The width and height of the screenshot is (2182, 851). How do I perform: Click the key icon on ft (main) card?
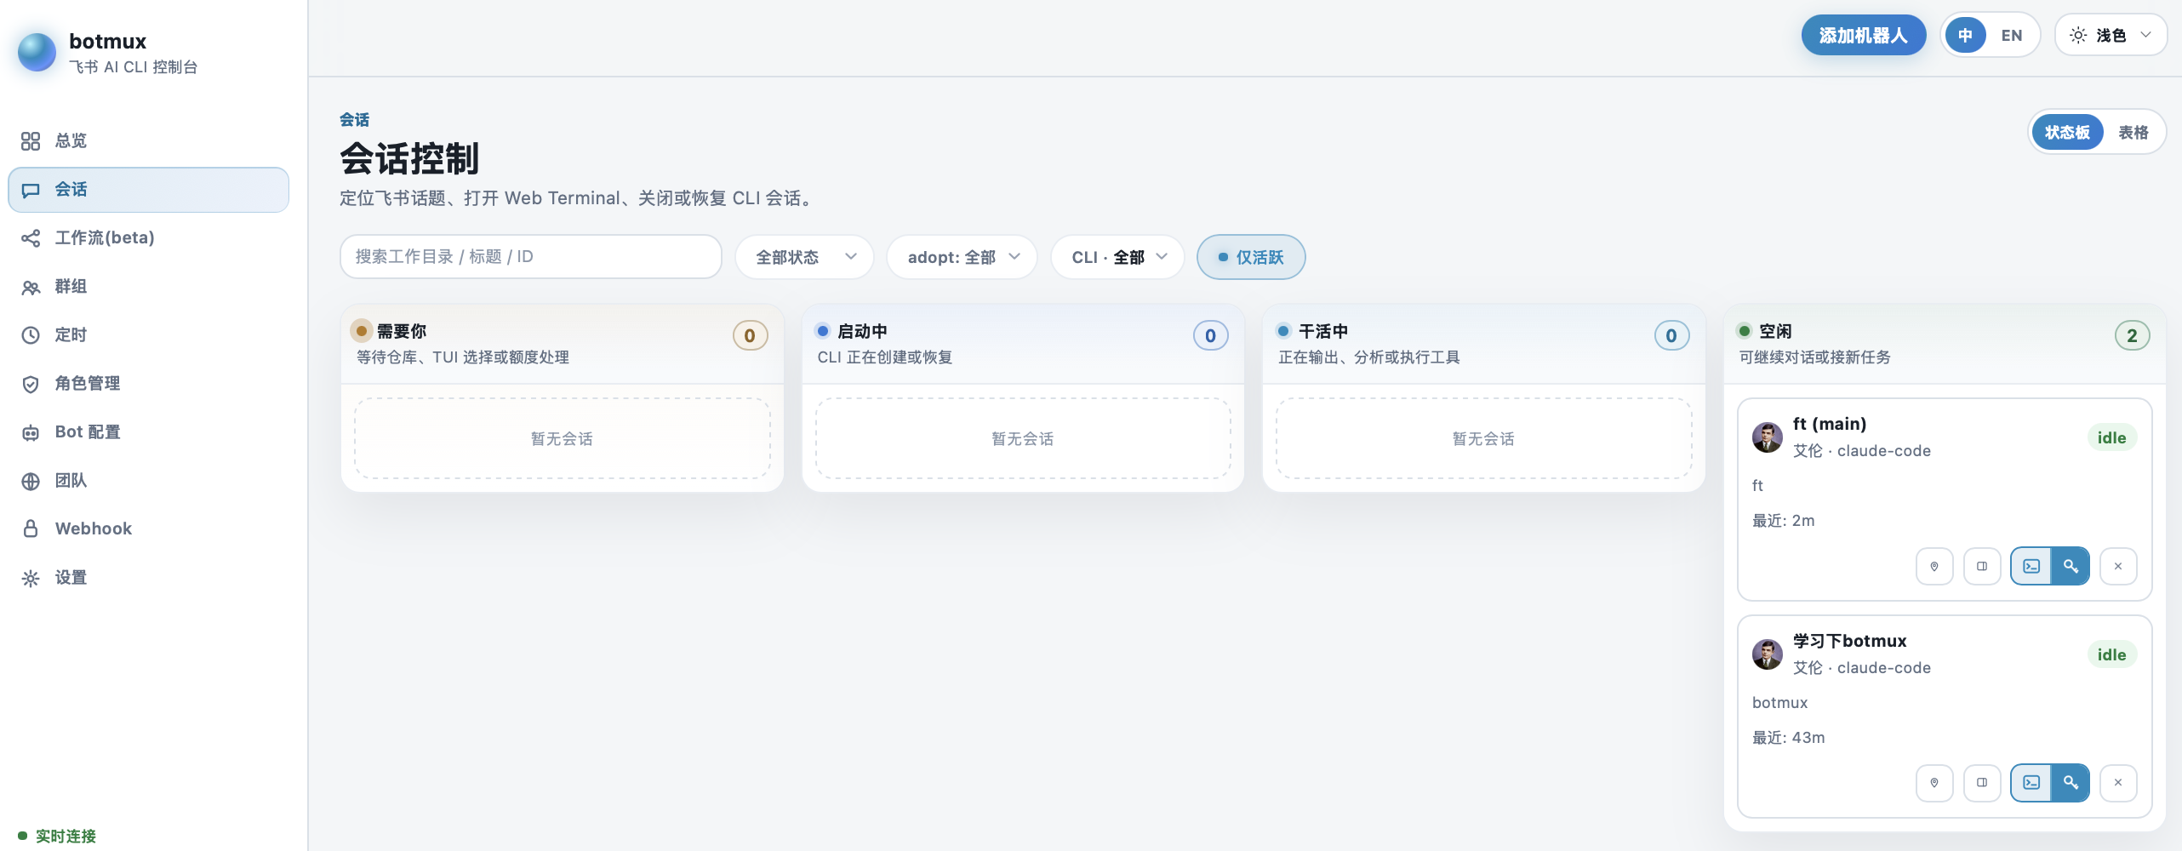pos(2071,566)
